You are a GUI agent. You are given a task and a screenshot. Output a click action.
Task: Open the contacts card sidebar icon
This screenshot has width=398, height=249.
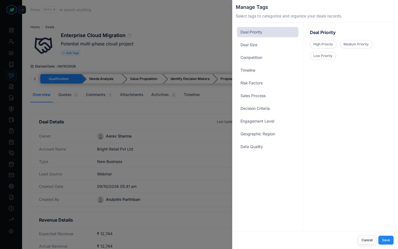pyautogui.click(x=11, y=53)
